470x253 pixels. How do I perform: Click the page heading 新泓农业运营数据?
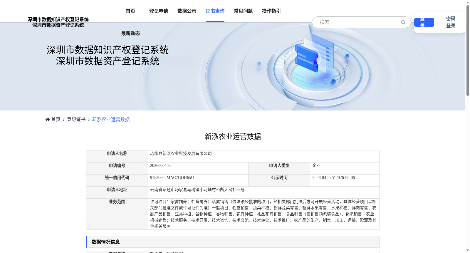tap(233, 137)
